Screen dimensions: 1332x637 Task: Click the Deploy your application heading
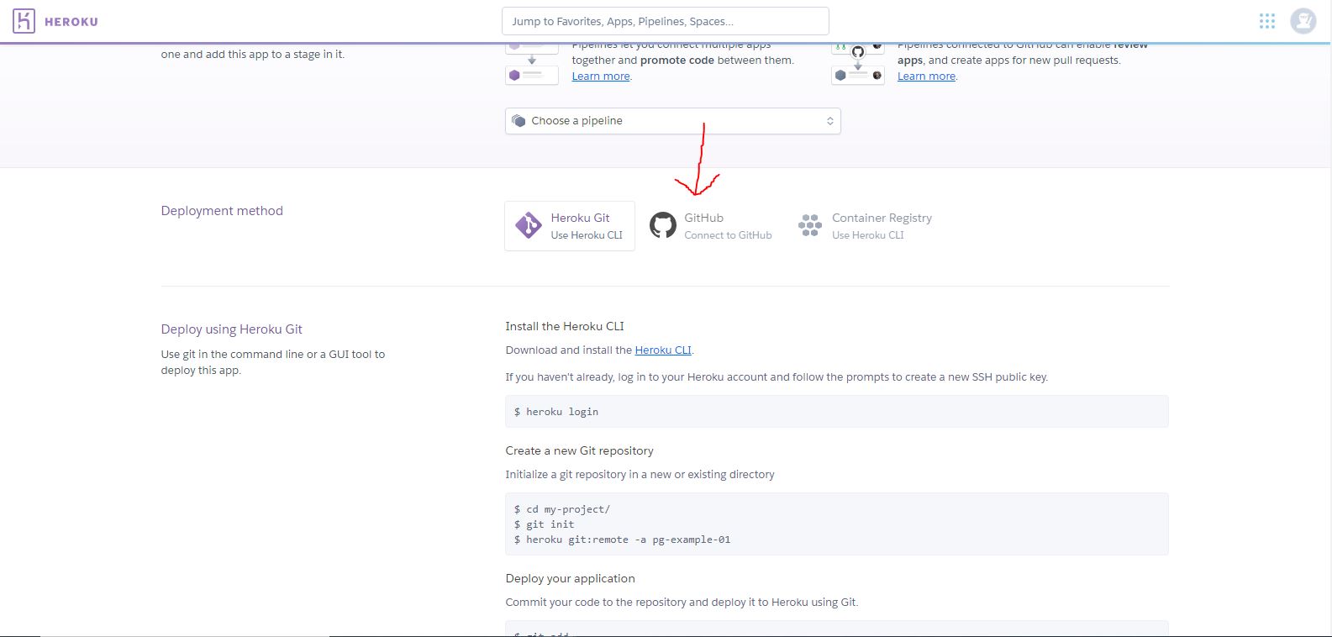tap(570, 578)
